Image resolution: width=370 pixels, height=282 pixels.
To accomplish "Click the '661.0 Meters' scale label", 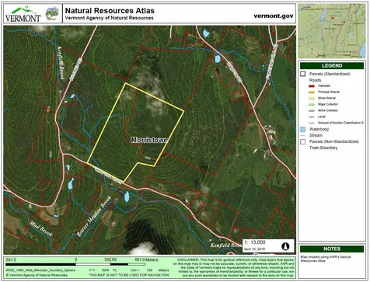I will point(146,259).
